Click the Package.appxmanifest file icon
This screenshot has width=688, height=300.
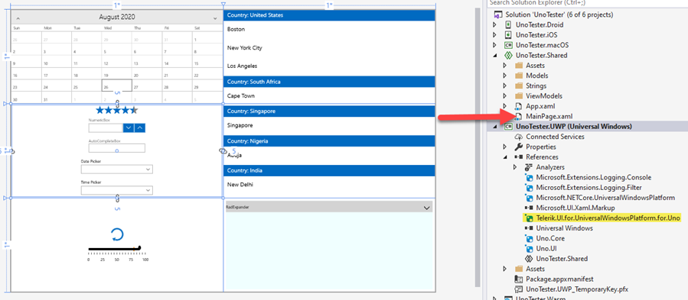point(519,279)
